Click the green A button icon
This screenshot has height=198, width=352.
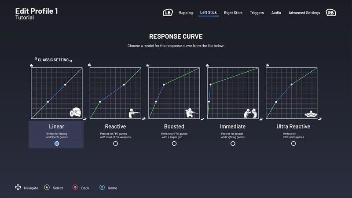(x=47, y=187)
